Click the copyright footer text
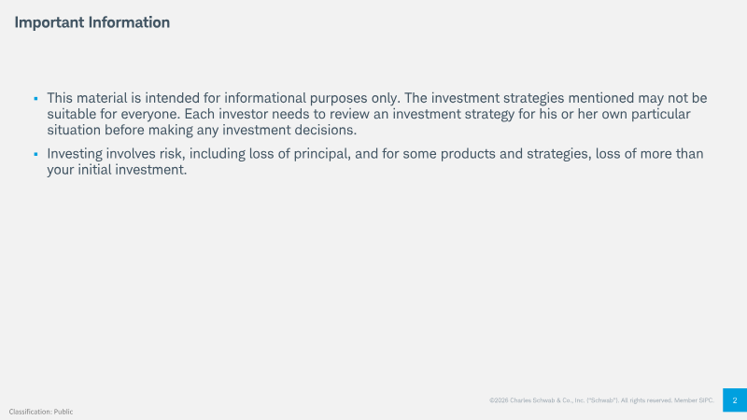Screen dimensions: 747x420 [601, 400]
